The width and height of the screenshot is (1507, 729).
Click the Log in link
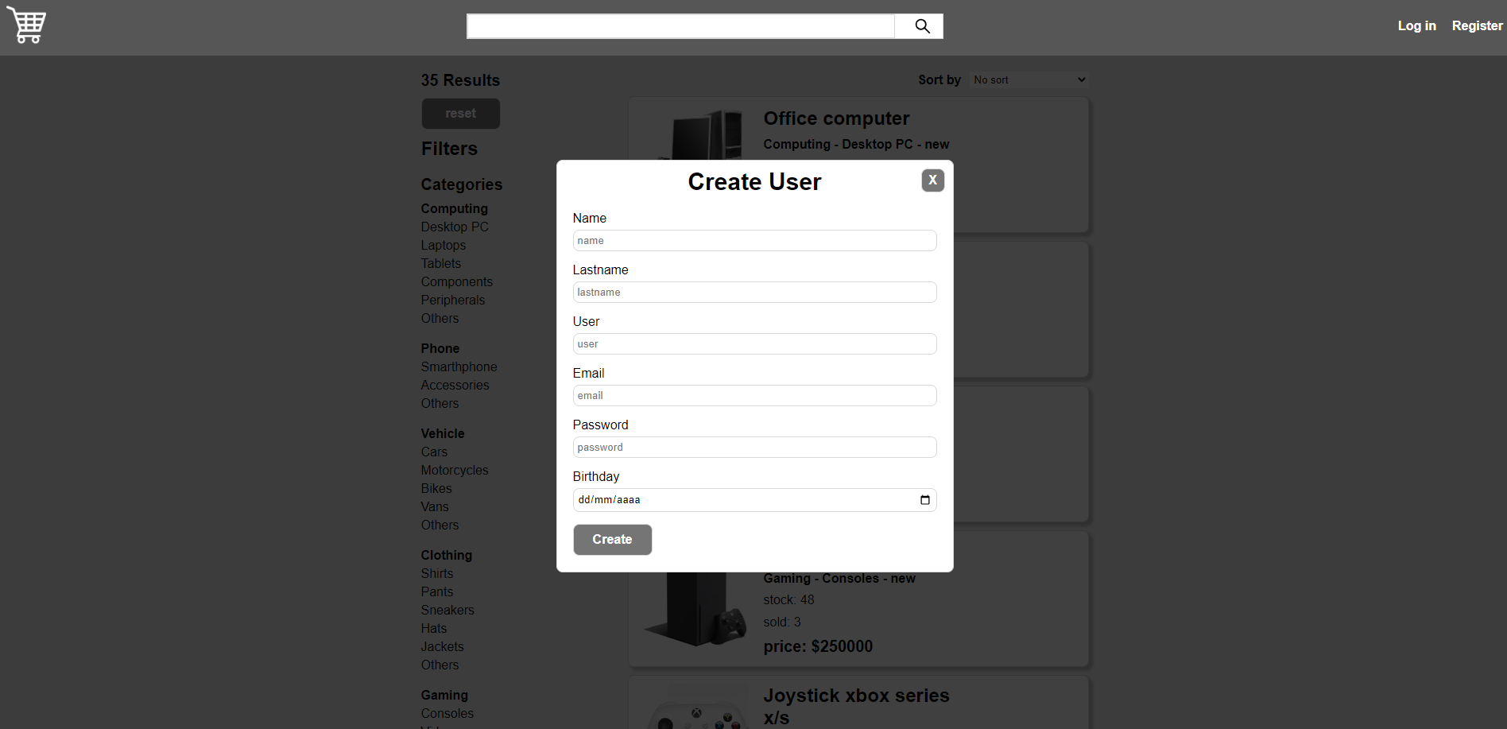[1416, 25]
